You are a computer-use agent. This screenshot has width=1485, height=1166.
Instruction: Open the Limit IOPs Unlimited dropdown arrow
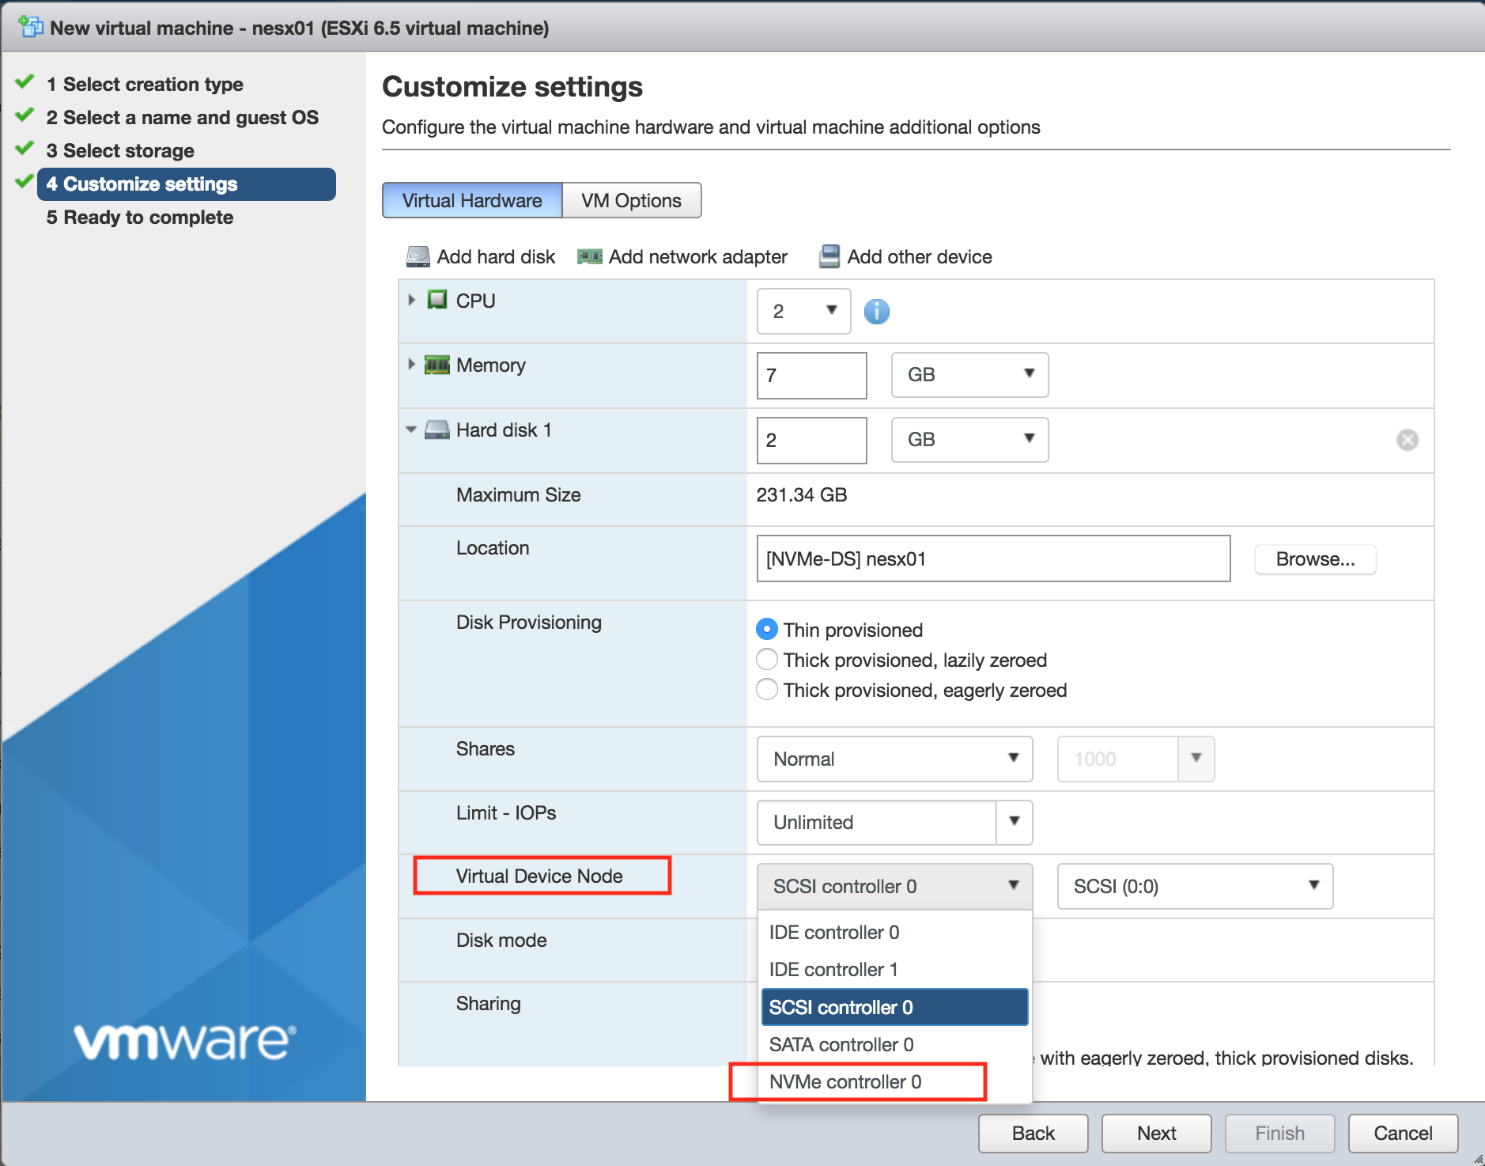click(1014, 823)
